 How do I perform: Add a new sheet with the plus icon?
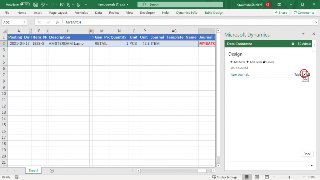[x=52, y=171]
